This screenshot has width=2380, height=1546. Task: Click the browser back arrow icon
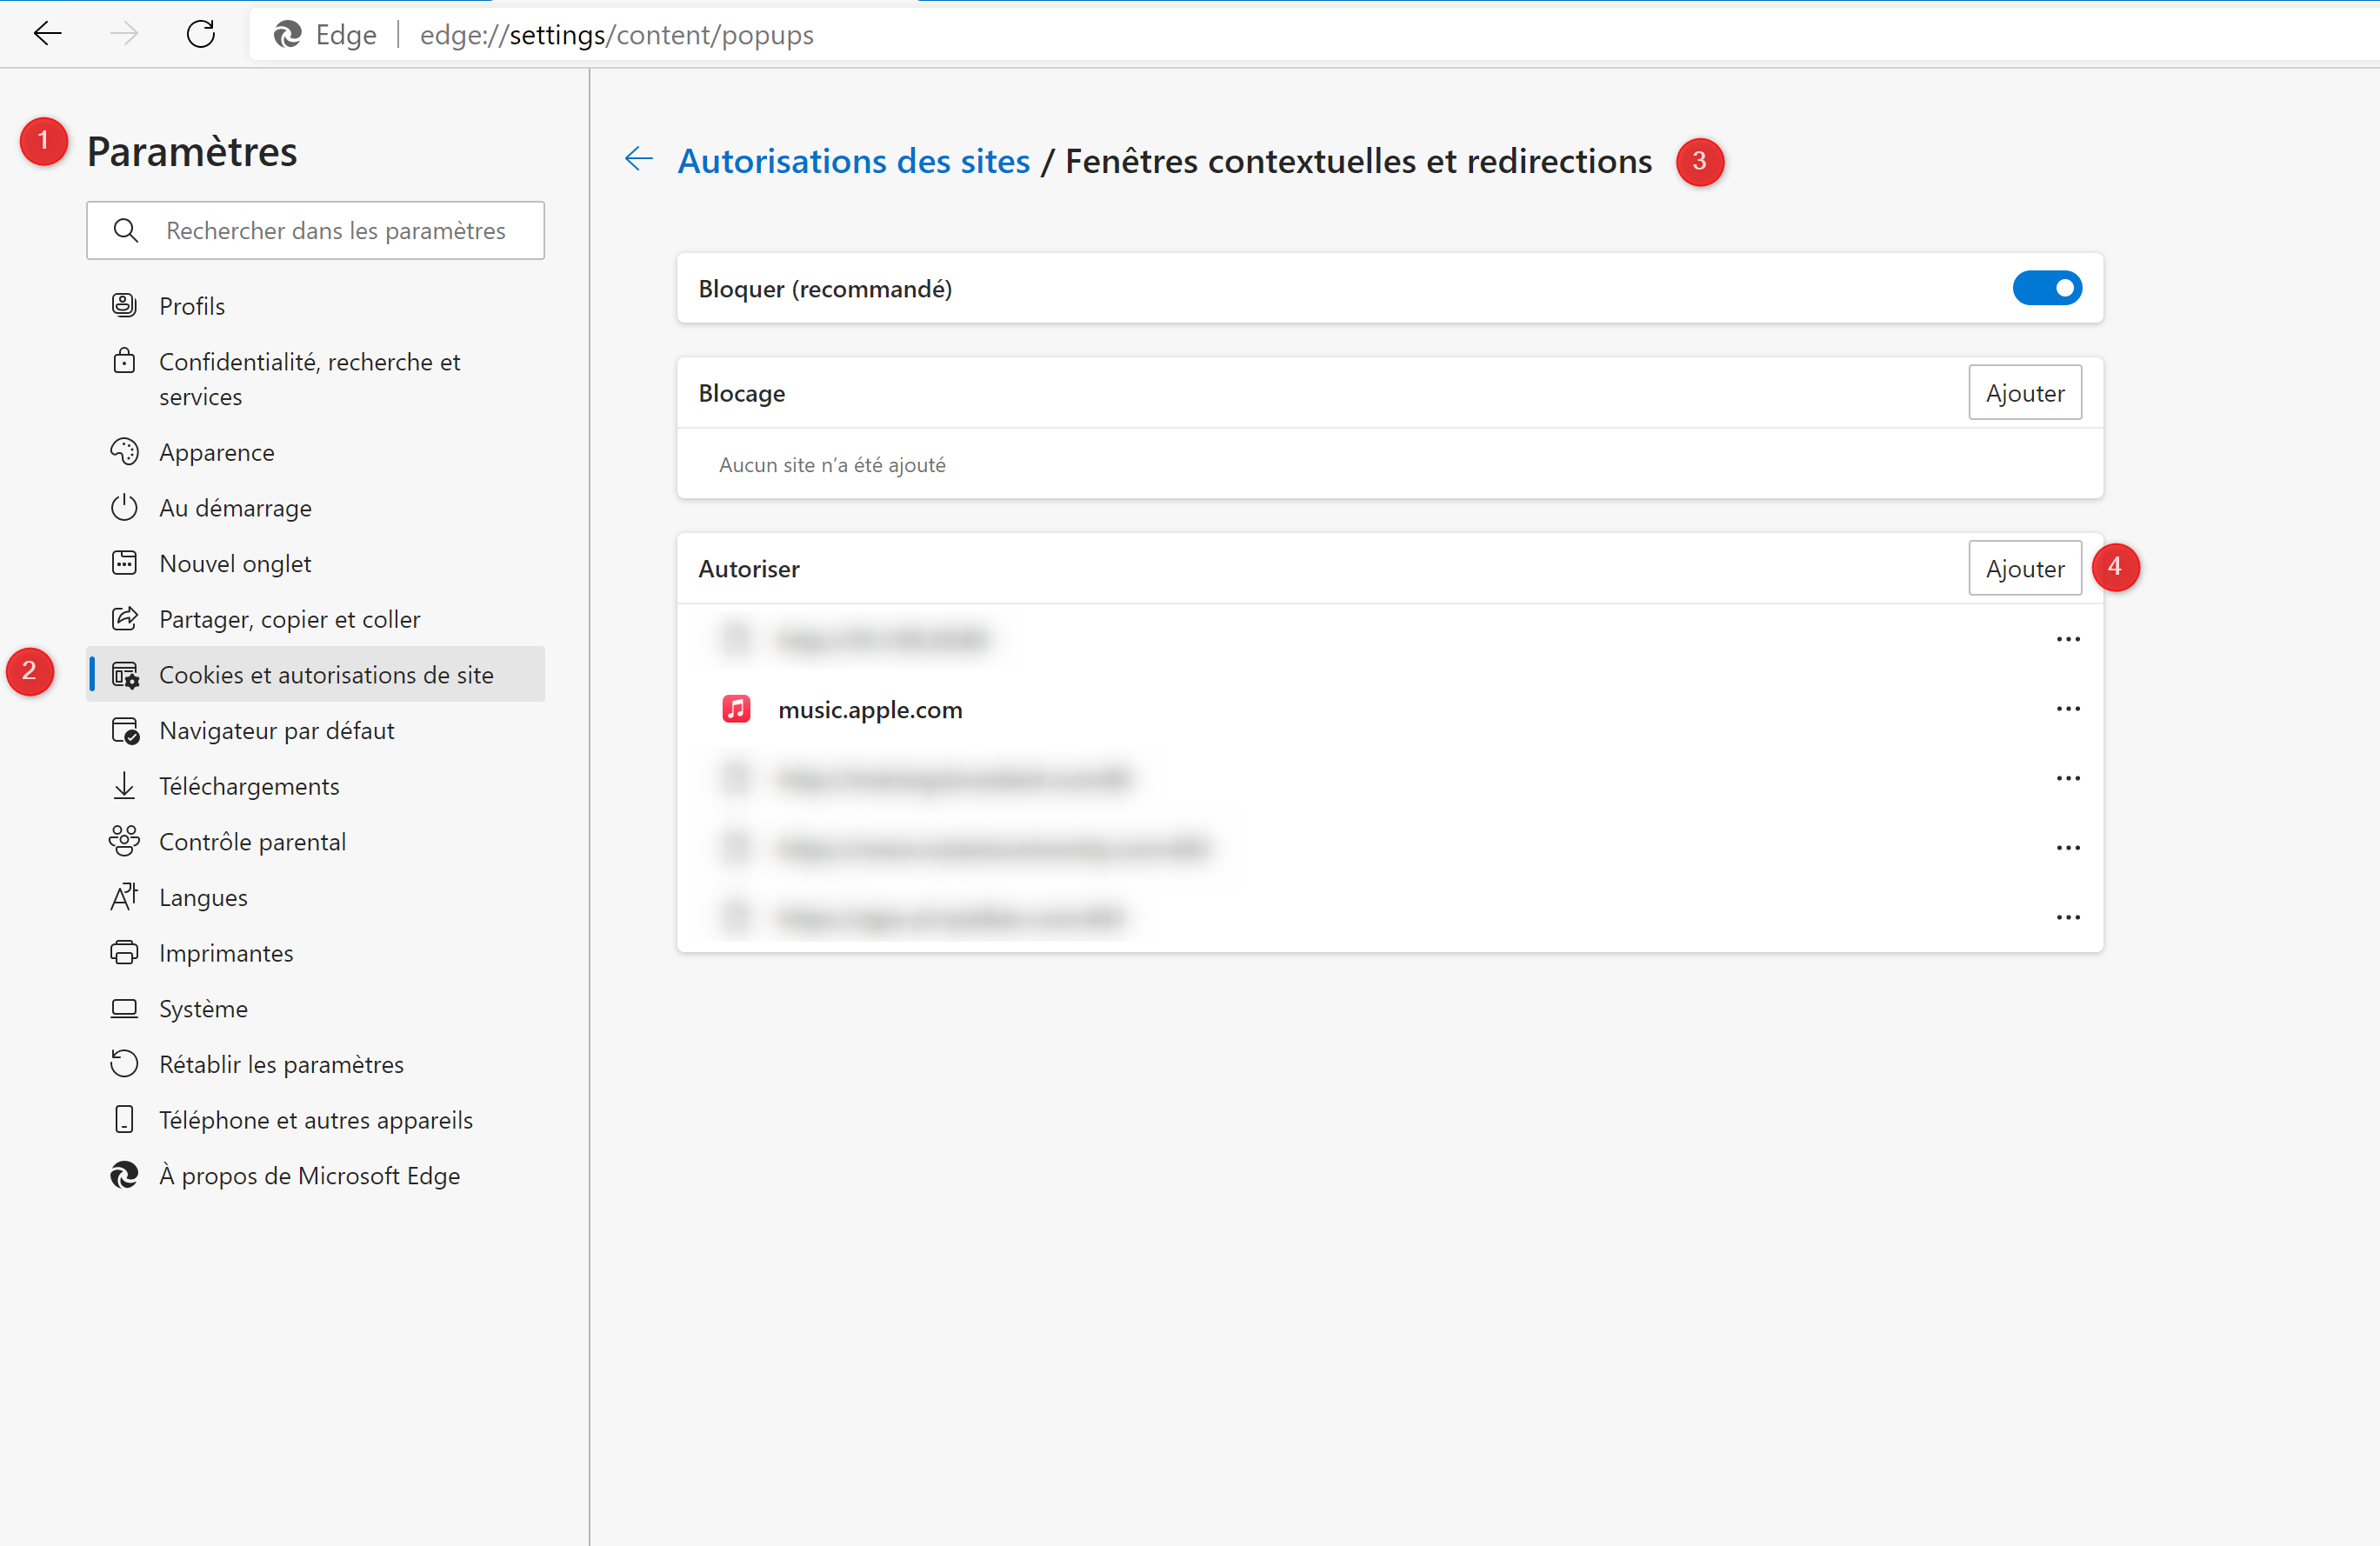click(x=47, y=34)
